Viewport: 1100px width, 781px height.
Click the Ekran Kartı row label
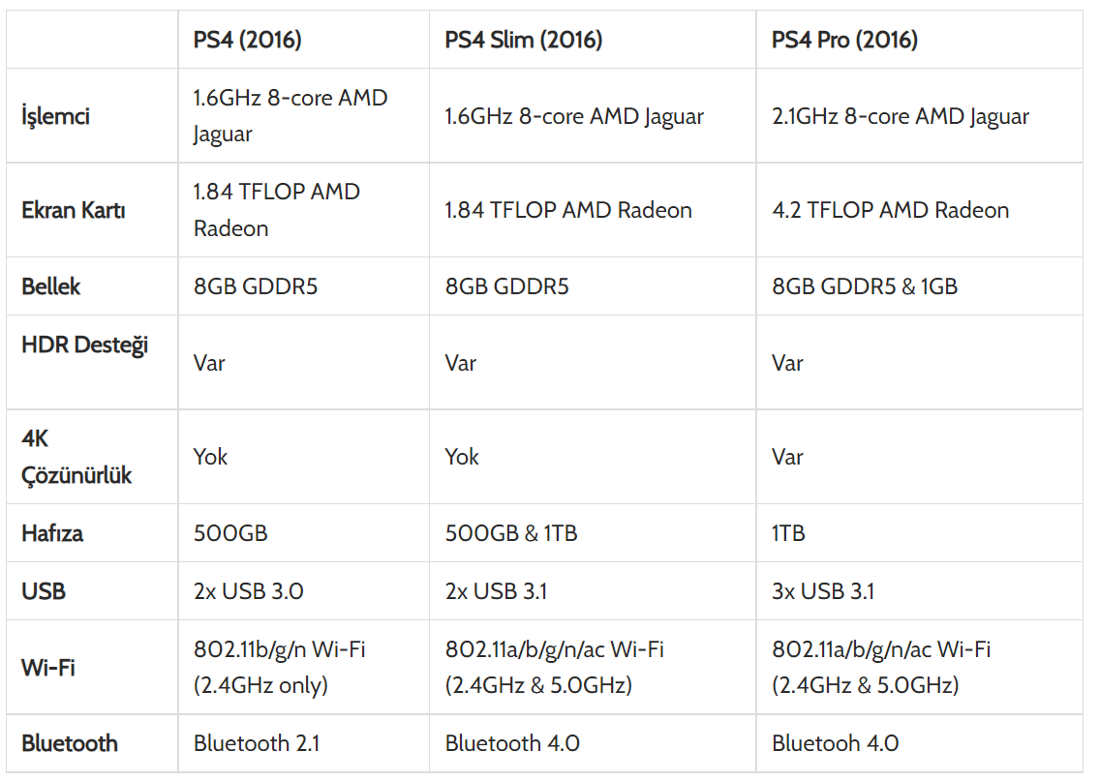click(74, 210)
